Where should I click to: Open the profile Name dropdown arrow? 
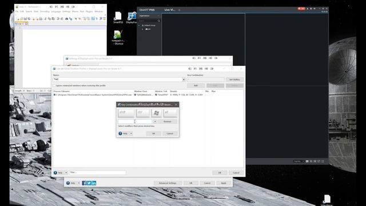click(184, 80)
